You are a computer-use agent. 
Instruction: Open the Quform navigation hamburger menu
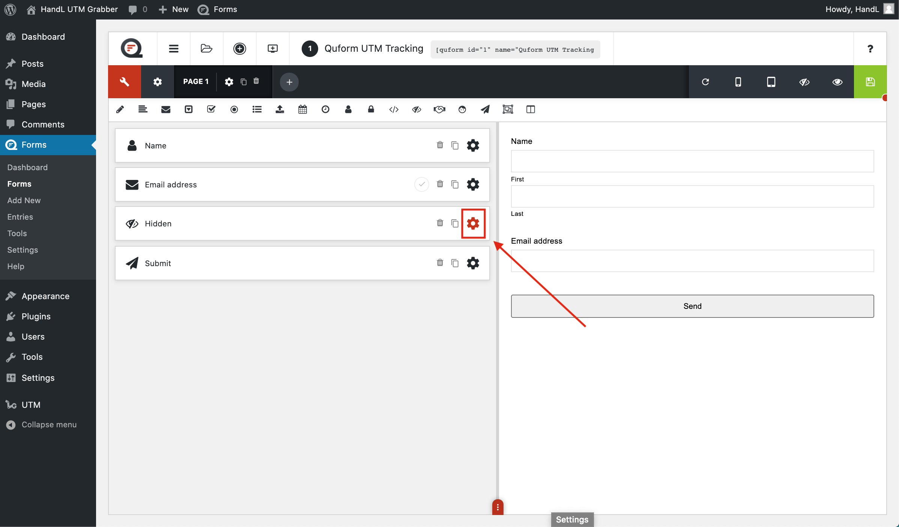point(174,49)
